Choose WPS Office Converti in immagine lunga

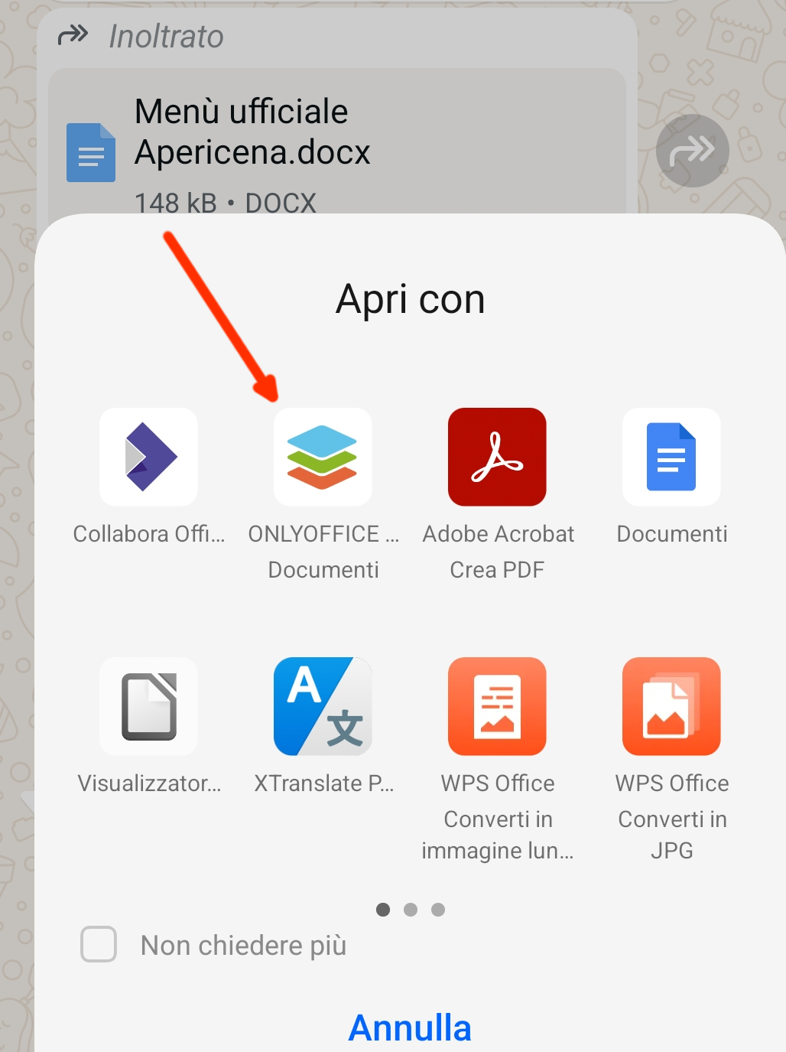coord(497,706)
